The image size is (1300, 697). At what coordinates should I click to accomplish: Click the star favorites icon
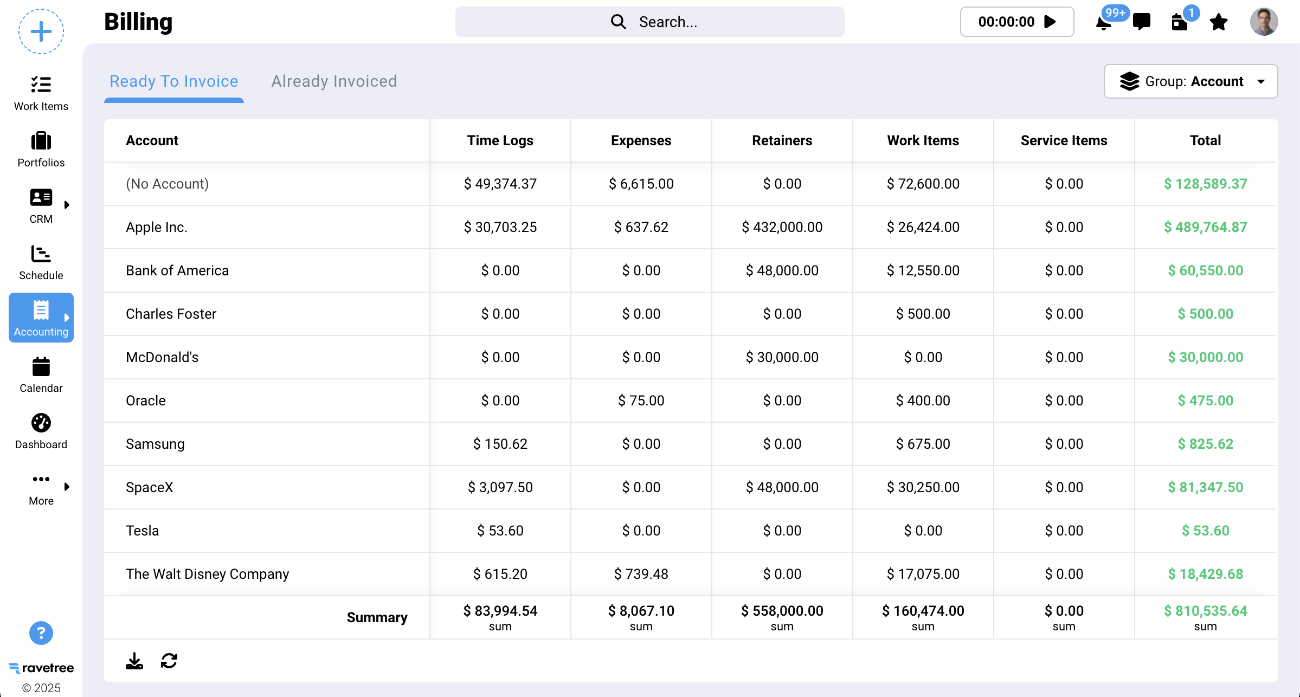tap(1219, 22)
